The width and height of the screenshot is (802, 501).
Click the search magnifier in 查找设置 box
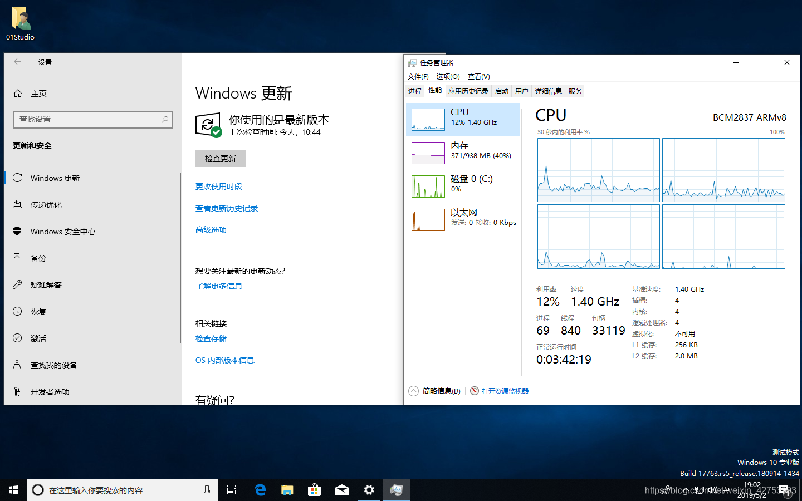(x=165, y=119)
